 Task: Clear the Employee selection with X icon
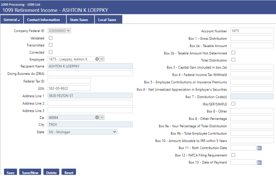pos(97,59)
